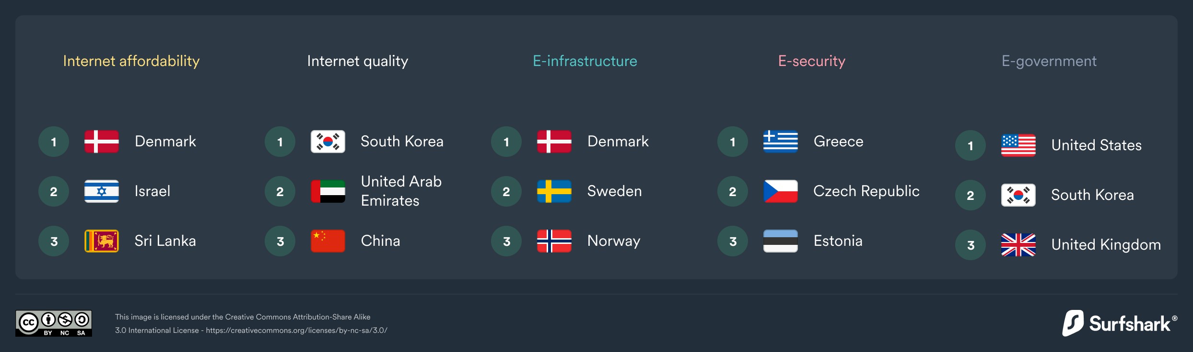Click the E-government column heading
Viewport: 1193px width, 352px height.
1049,61
